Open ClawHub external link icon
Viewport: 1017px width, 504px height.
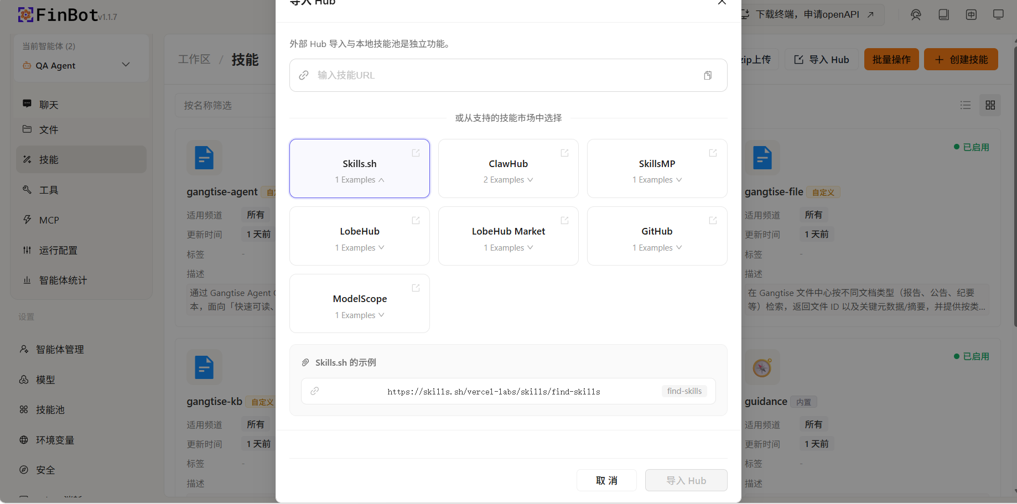pos(564,153)
